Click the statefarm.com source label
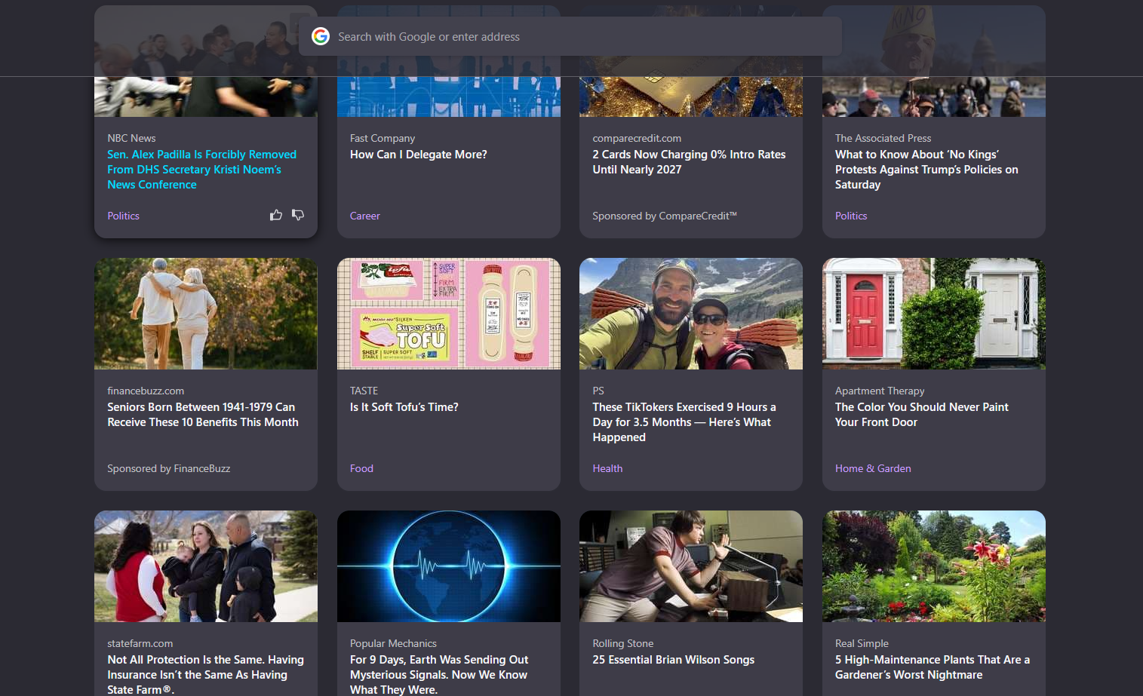1143x696 pixels. (140, 643)
